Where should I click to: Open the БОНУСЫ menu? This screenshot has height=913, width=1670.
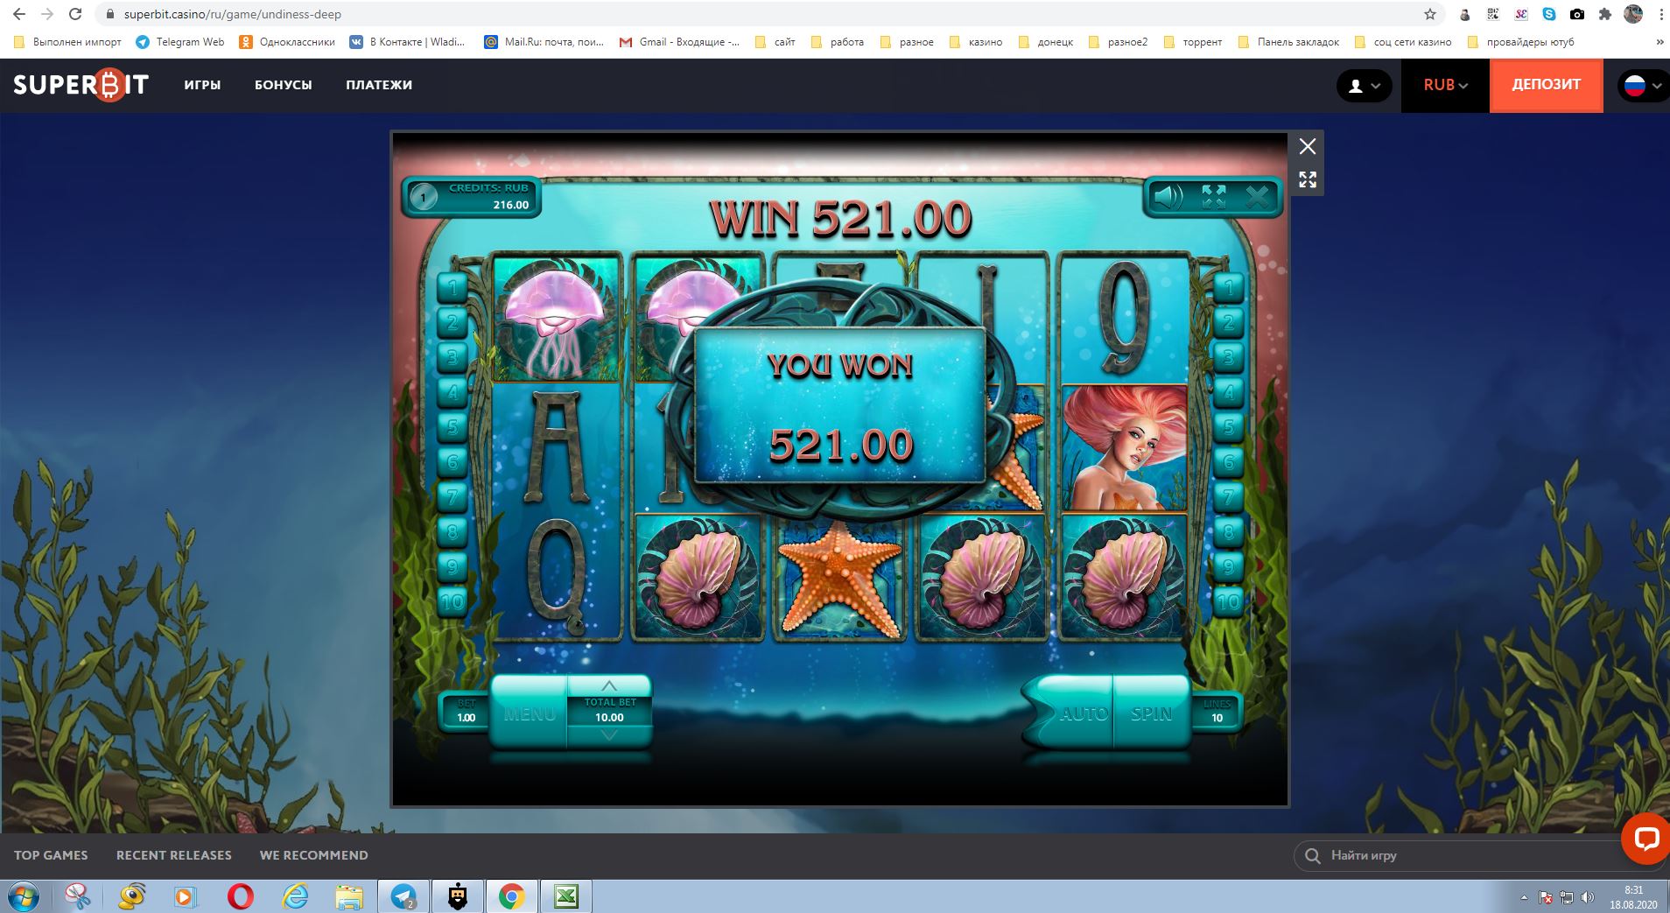click(284, 85)
